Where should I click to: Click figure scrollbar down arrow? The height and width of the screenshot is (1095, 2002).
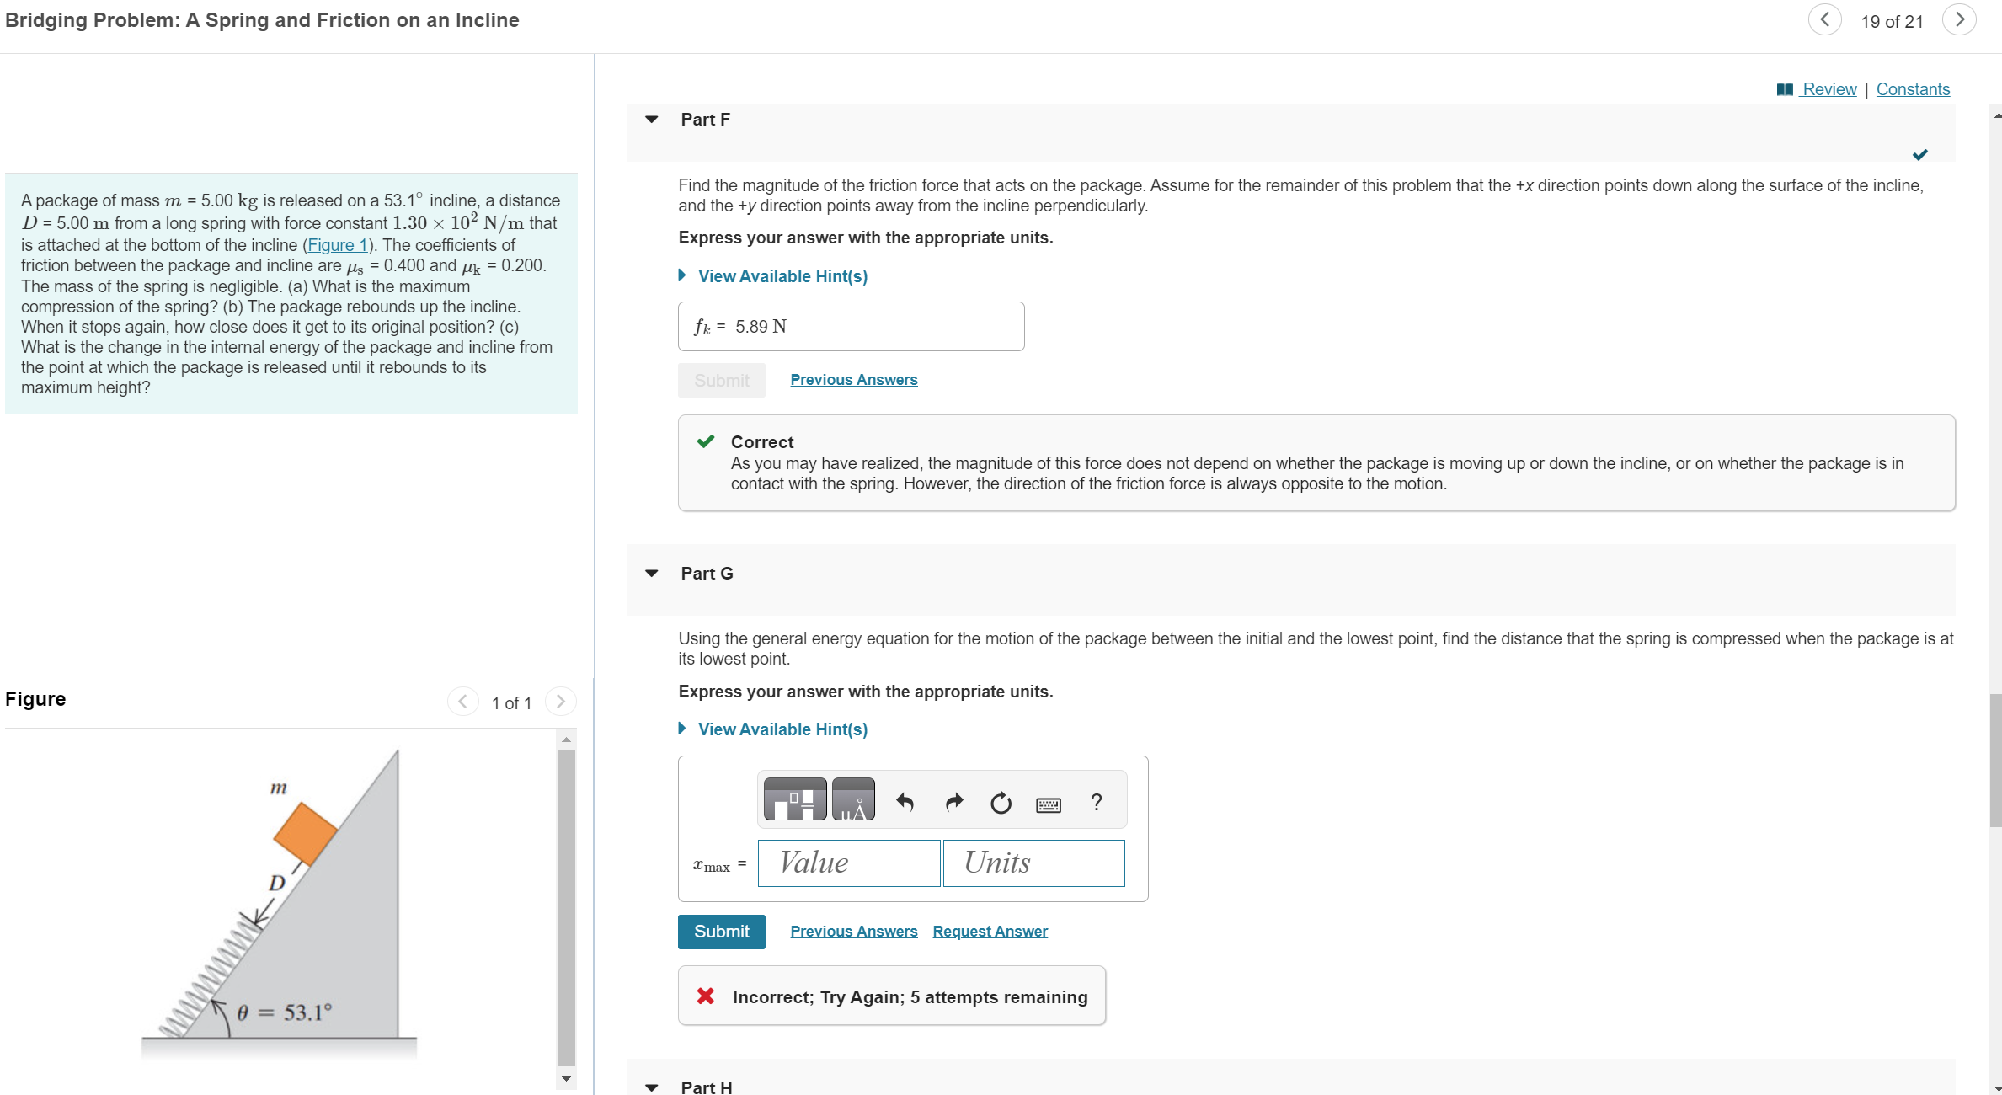[566, 1079]
